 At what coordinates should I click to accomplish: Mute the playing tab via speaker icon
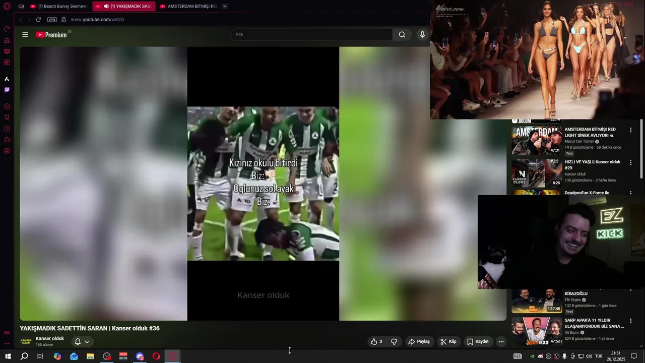click(106, 6)
